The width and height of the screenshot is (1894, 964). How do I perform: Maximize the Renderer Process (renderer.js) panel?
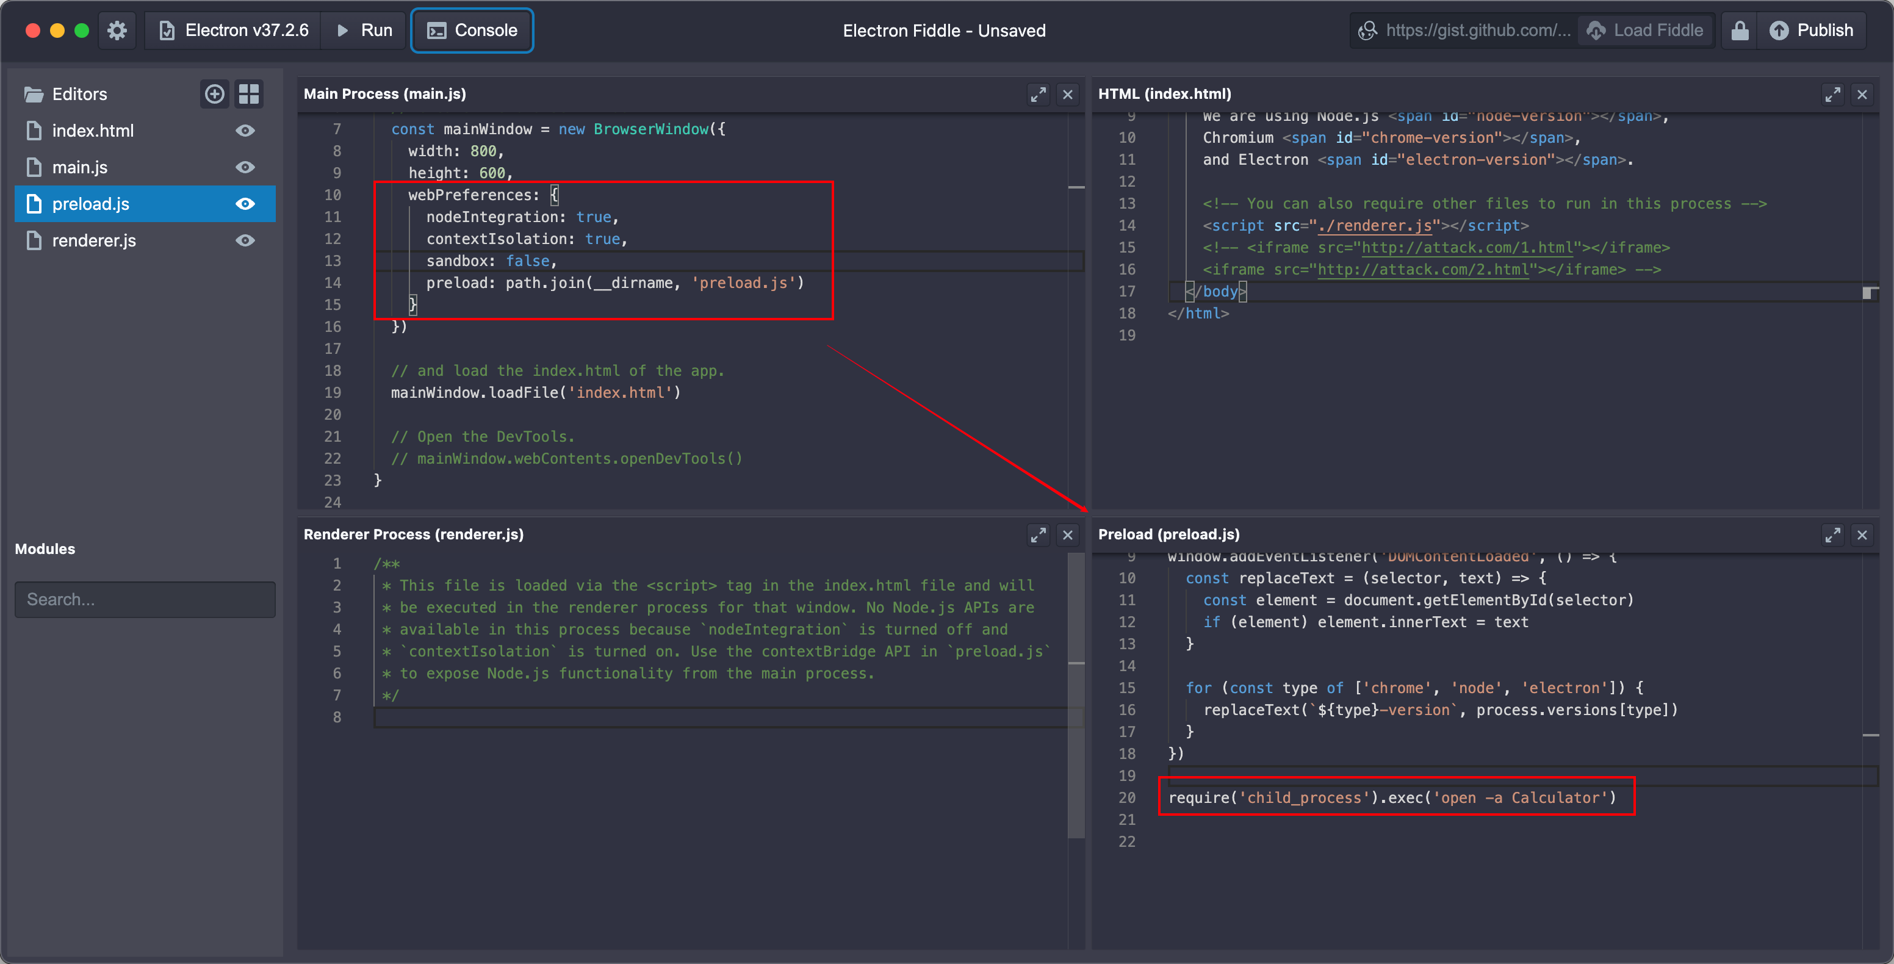click(1037, 534)
